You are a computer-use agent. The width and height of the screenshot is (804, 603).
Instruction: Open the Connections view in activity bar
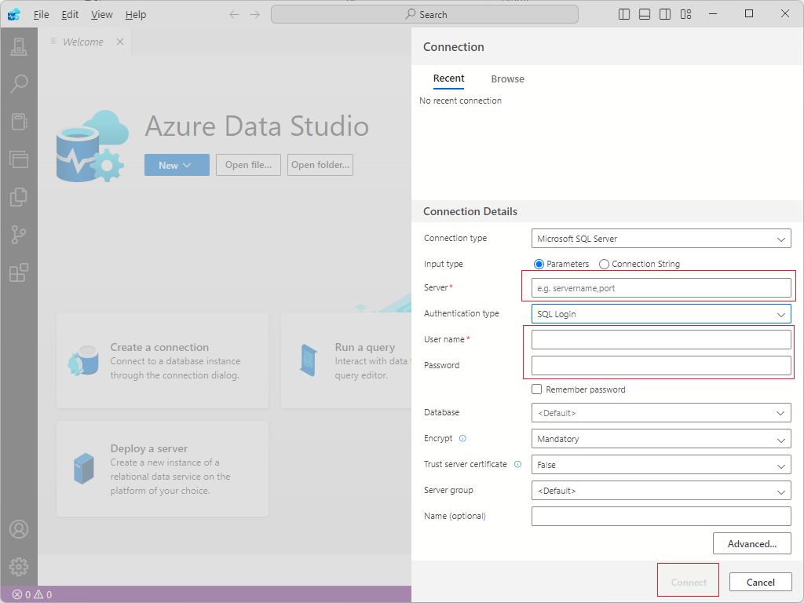tap(19, 46)
